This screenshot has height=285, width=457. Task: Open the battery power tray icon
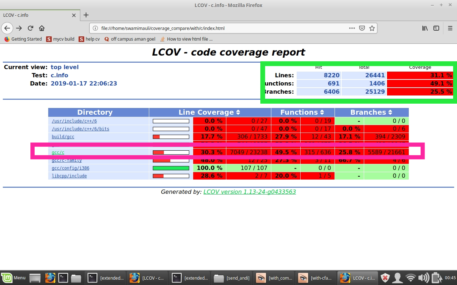(436, 278)
